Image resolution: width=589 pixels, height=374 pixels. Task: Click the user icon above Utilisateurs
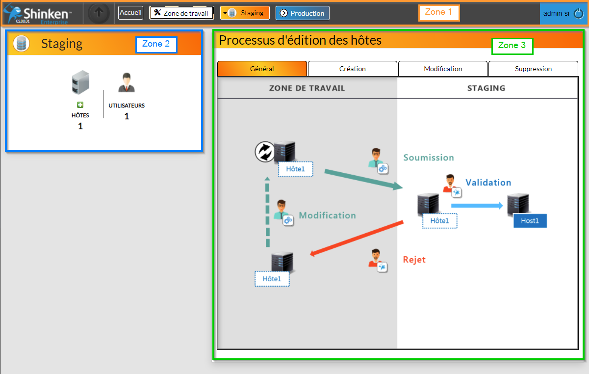[127, 83]
